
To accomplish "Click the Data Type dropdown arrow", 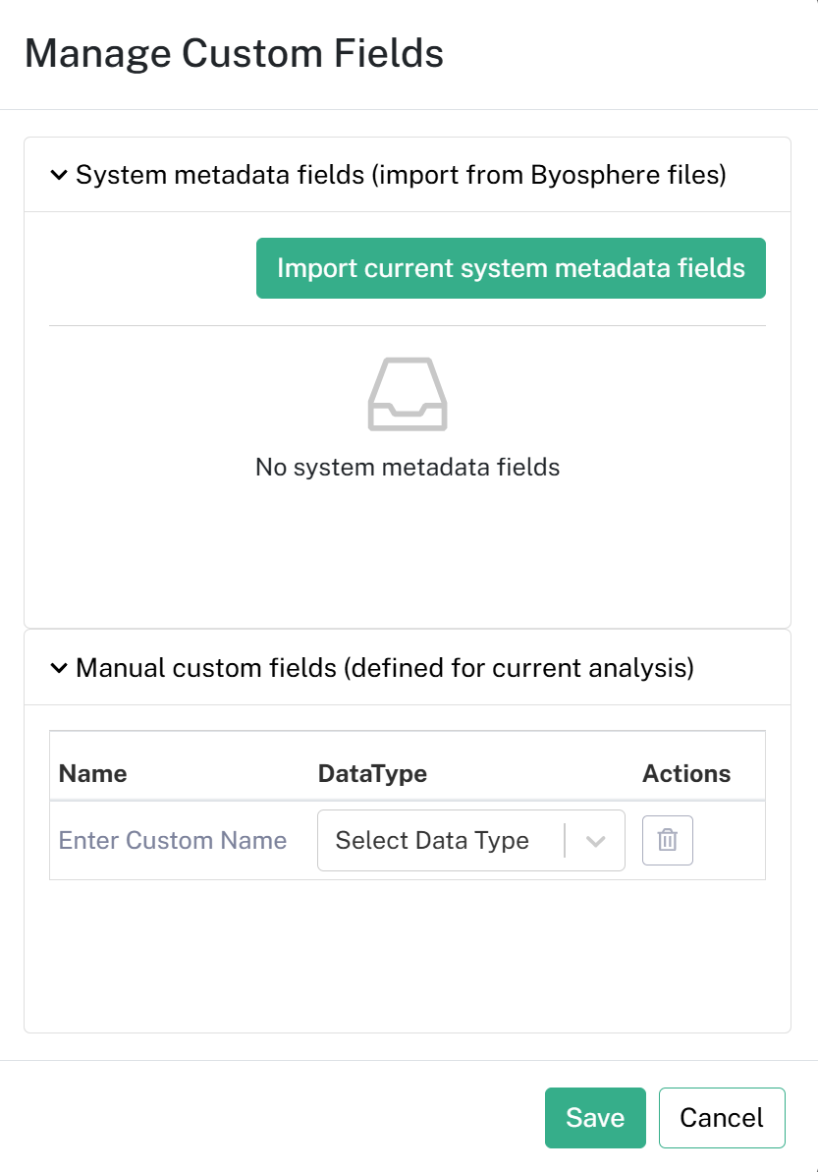I will (595, 841).
